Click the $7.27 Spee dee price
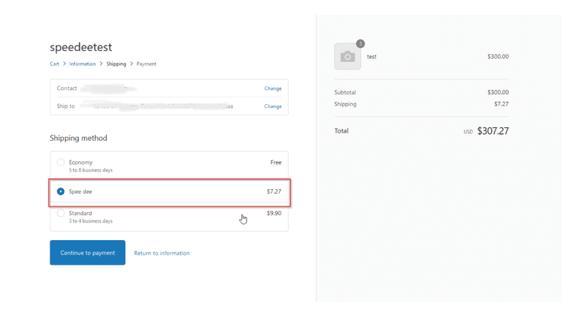Screen dimensions: 564x317 [x=274, y=192]
